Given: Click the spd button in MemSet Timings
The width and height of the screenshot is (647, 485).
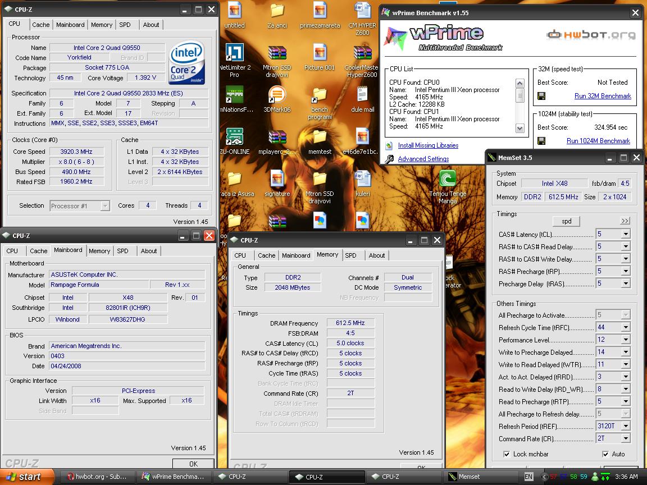Looking at the screenshot, I should click(566, 221).
